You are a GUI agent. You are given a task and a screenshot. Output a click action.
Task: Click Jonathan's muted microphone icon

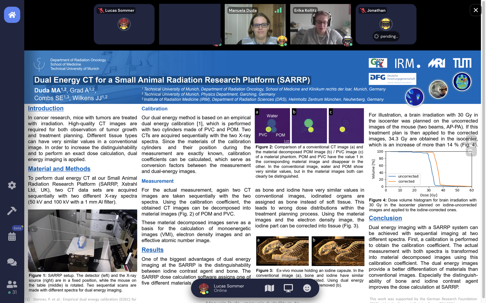pos(363,11)
